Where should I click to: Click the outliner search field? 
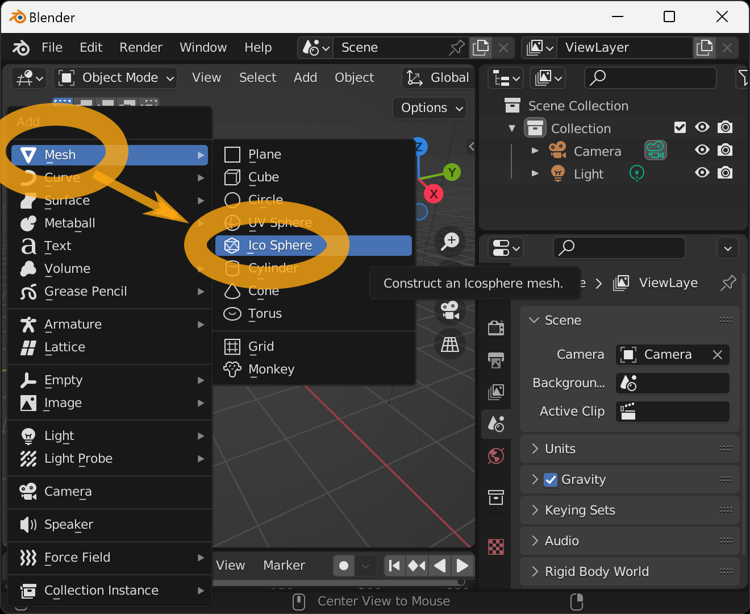[650, 78]
